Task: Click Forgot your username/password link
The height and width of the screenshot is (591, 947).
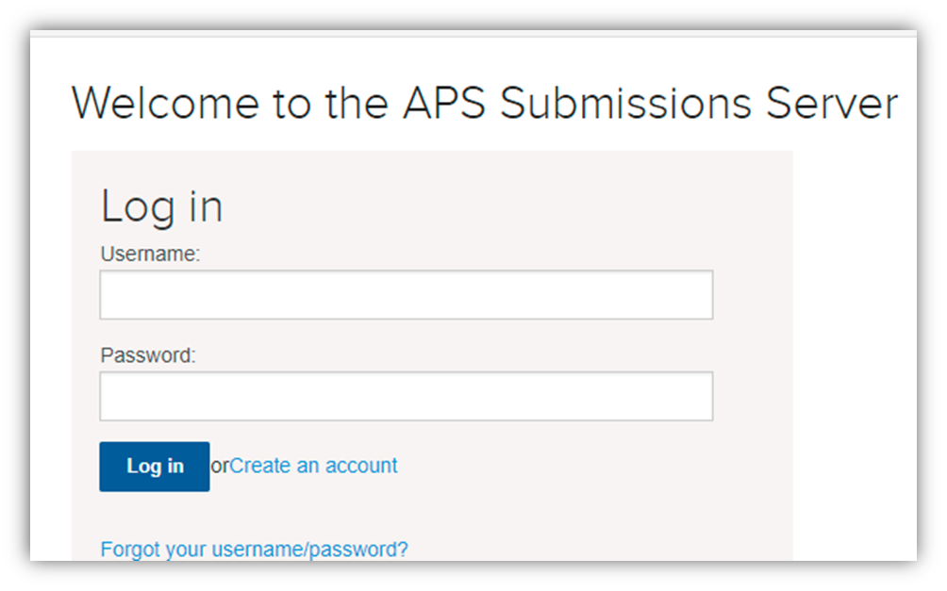Action: (x=254, y=549)
